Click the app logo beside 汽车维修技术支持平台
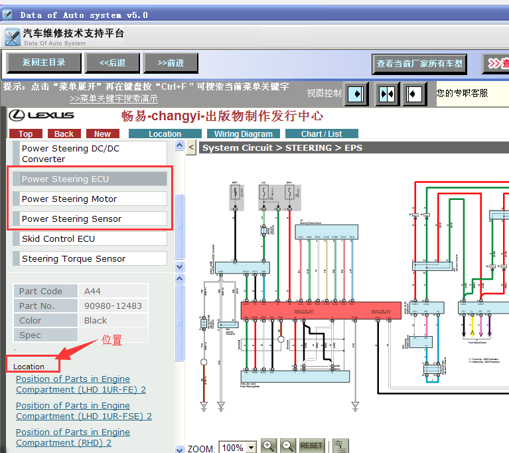The width and height of the screenshot is (509, 453). point(13,37)
